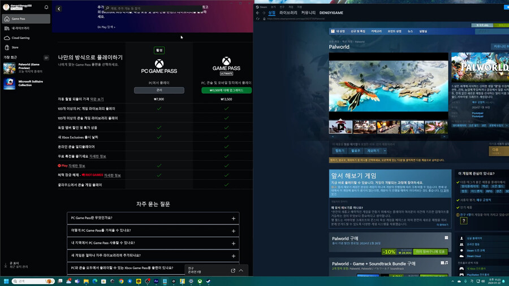Select Palworld Game Preview in recent list
This screenshot has height=286, width=509.
pos(25,68)
